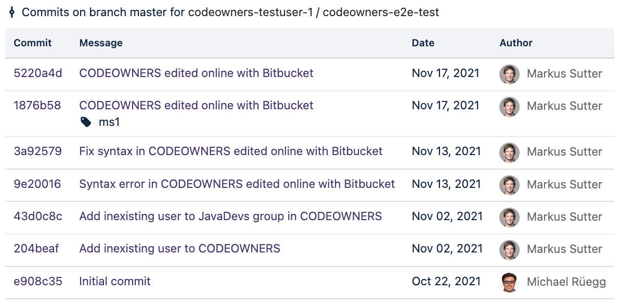Click the Commit column header
Screen dimensions: 620x305
click(x=34, y=43)
